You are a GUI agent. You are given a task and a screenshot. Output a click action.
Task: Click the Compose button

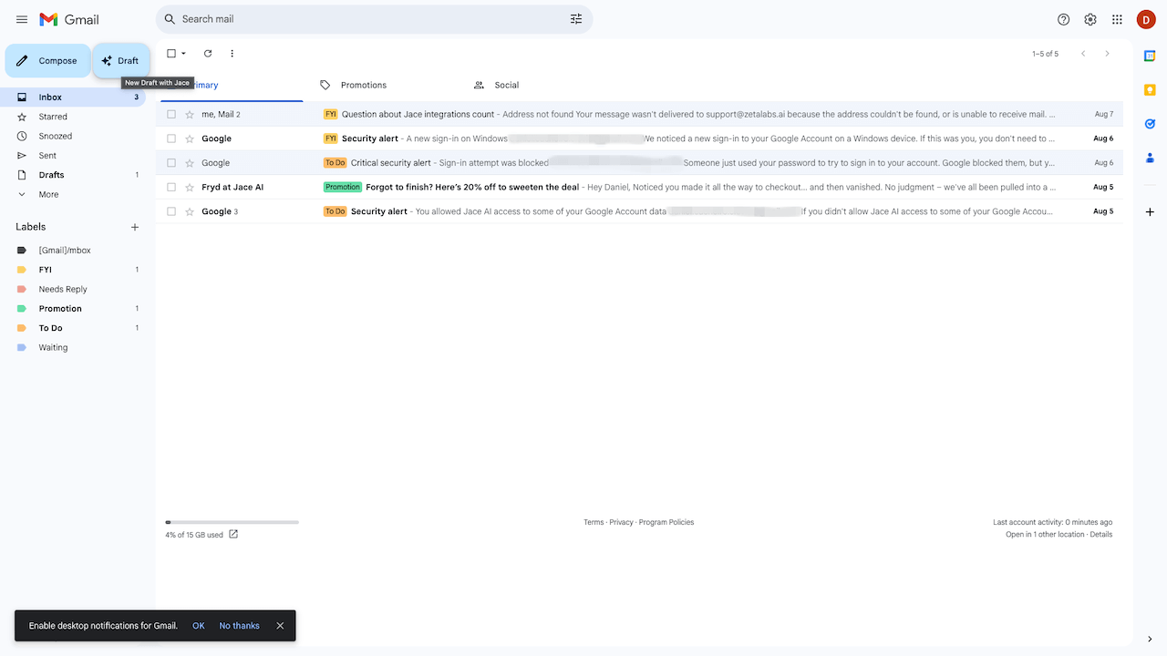47,60
